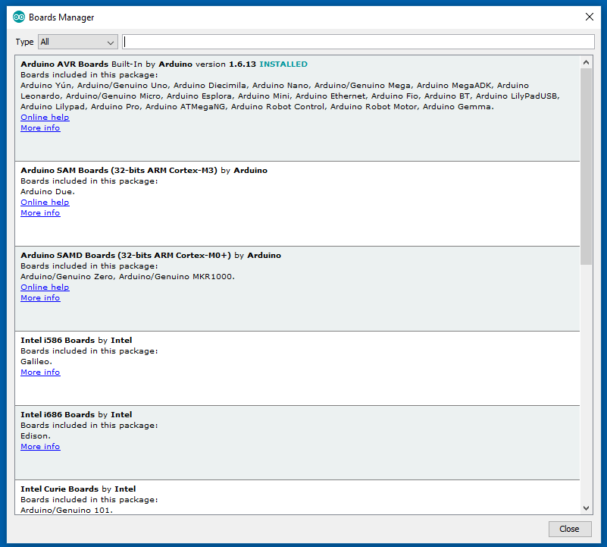This screenshot has width=607, height=547.
Task: Select the Arduino AVR Boards title text
Action: click(x=64, y=64)
